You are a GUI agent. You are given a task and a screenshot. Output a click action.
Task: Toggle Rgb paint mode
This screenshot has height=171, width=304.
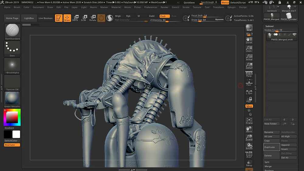pyautogui.click(x=128, y=16)
